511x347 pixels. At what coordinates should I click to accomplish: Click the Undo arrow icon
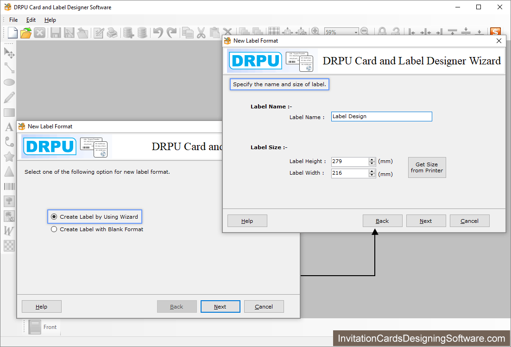[x=158, y=32]
